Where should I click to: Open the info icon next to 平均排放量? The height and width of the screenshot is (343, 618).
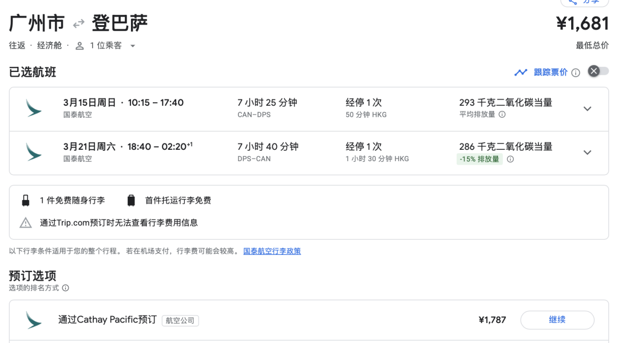[x=504, y=115]
